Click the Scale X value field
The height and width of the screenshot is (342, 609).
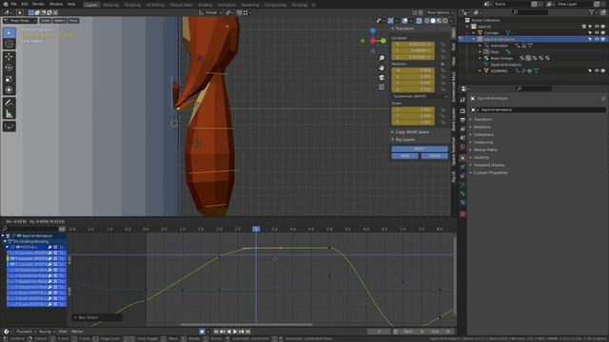(413, 110)
